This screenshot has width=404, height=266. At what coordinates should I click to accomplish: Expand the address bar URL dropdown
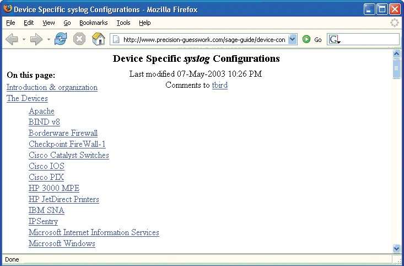tap(292, 40)
